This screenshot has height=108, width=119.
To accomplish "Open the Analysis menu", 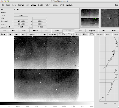I will click(x=70, y=5).
